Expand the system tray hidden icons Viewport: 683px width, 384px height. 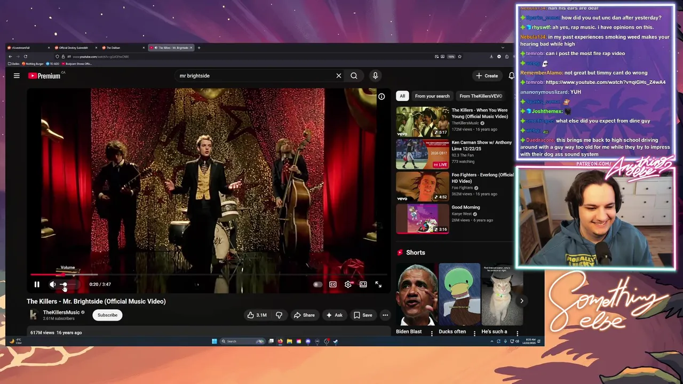tap(492, 341)
